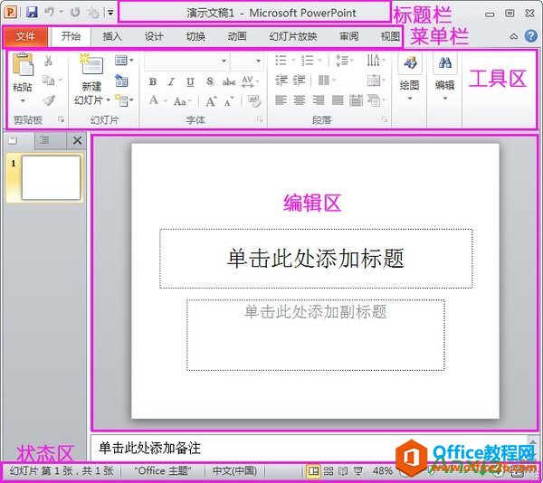Click the Distributed alignment icon
543x483 pixels.
356,100
